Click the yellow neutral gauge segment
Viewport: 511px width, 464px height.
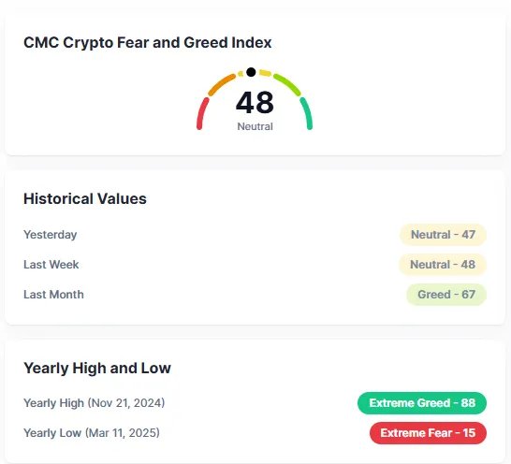point(265,73)
